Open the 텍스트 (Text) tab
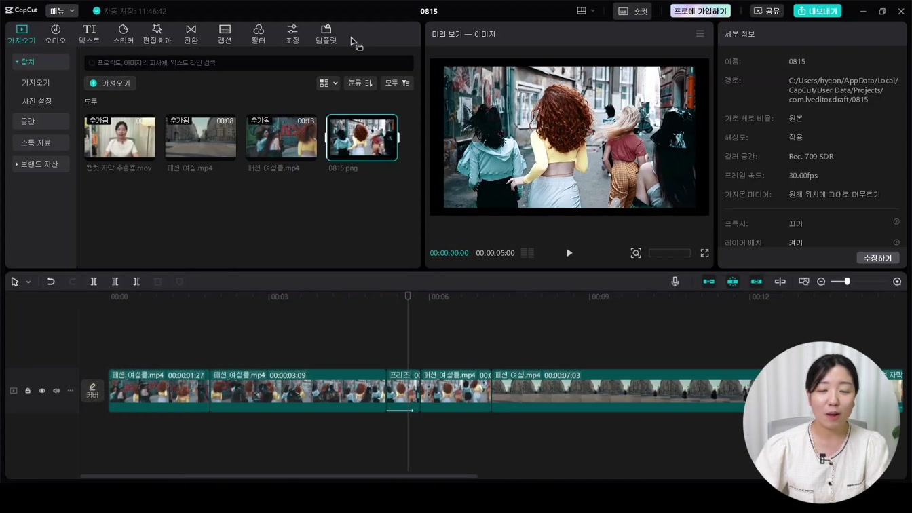Screen dimensions: 912x513 click(89, 34)
